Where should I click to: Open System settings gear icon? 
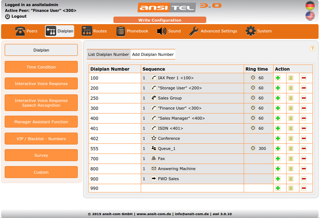(251, 31)
